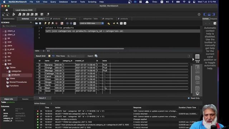229x129 pixels.
Task: Click the preferences gear icon
Action: [199, 14]
